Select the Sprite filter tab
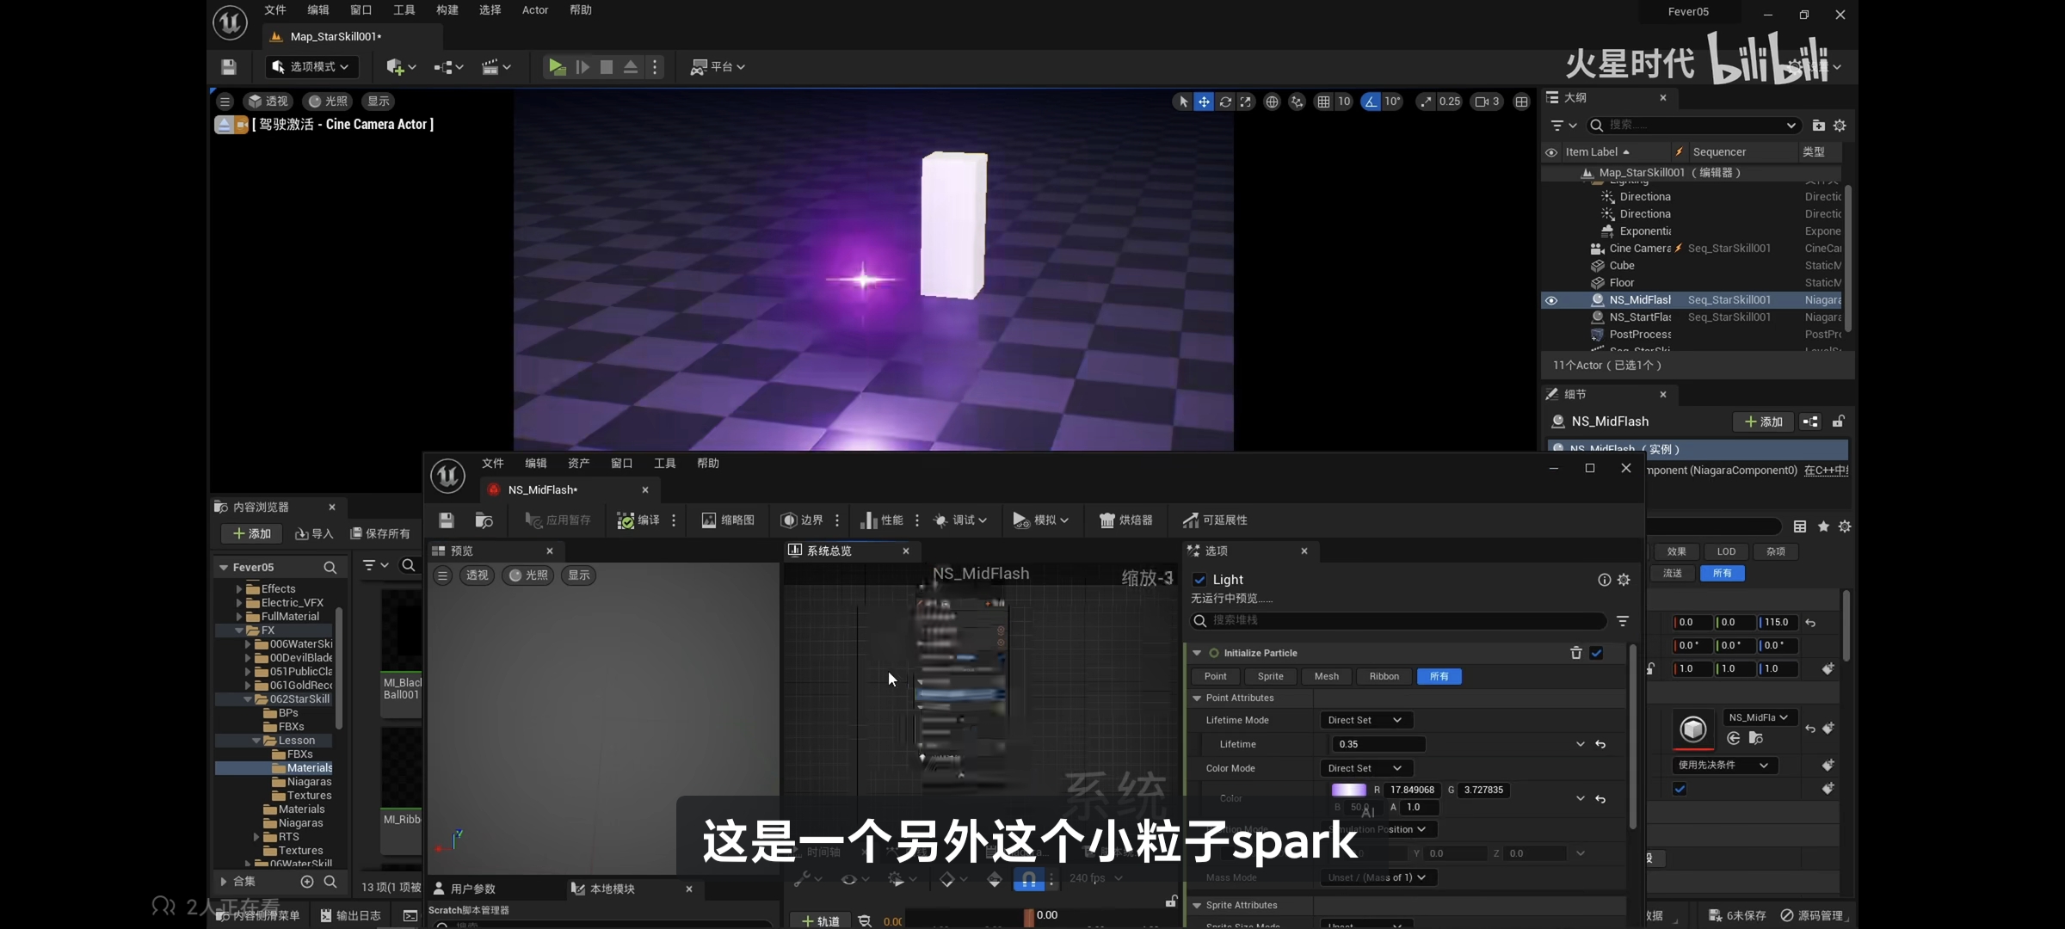 coord(1270,676)
